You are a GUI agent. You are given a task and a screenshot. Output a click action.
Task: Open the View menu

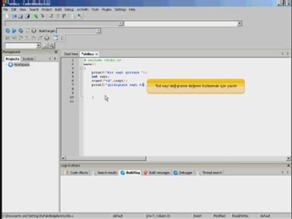pyautogui.click(x=23, y=9)
